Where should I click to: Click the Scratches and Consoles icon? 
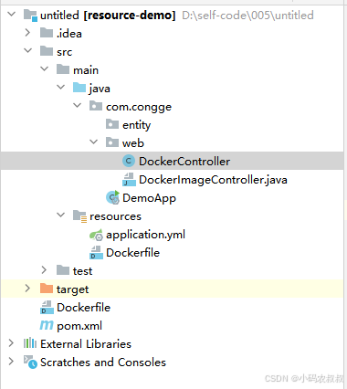30,362
